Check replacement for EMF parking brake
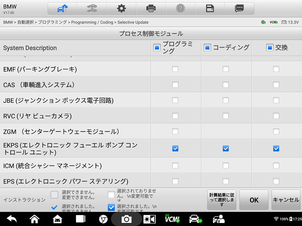The image size is (302, 226). [x=276, y=69]
